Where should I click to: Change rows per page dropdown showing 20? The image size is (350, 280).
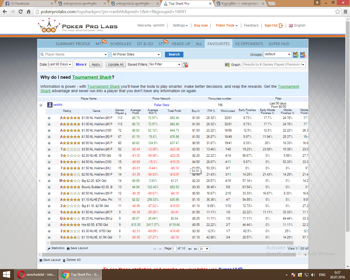204,249
